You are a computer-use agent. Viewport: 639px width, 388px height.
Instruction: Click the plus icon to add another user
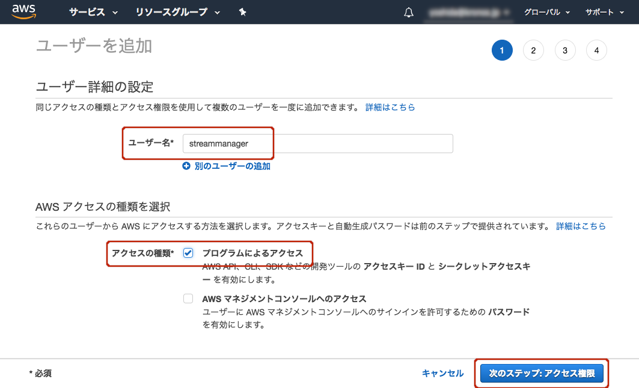186,166
